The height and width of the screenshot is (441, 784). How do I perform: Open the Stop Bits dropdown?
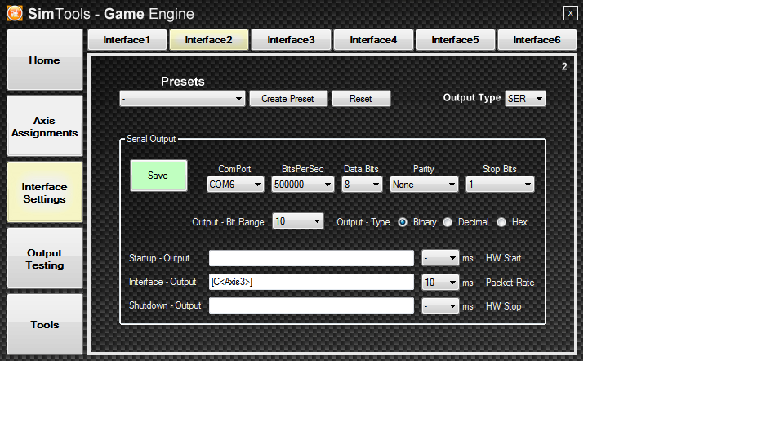(x=500, y=185)
